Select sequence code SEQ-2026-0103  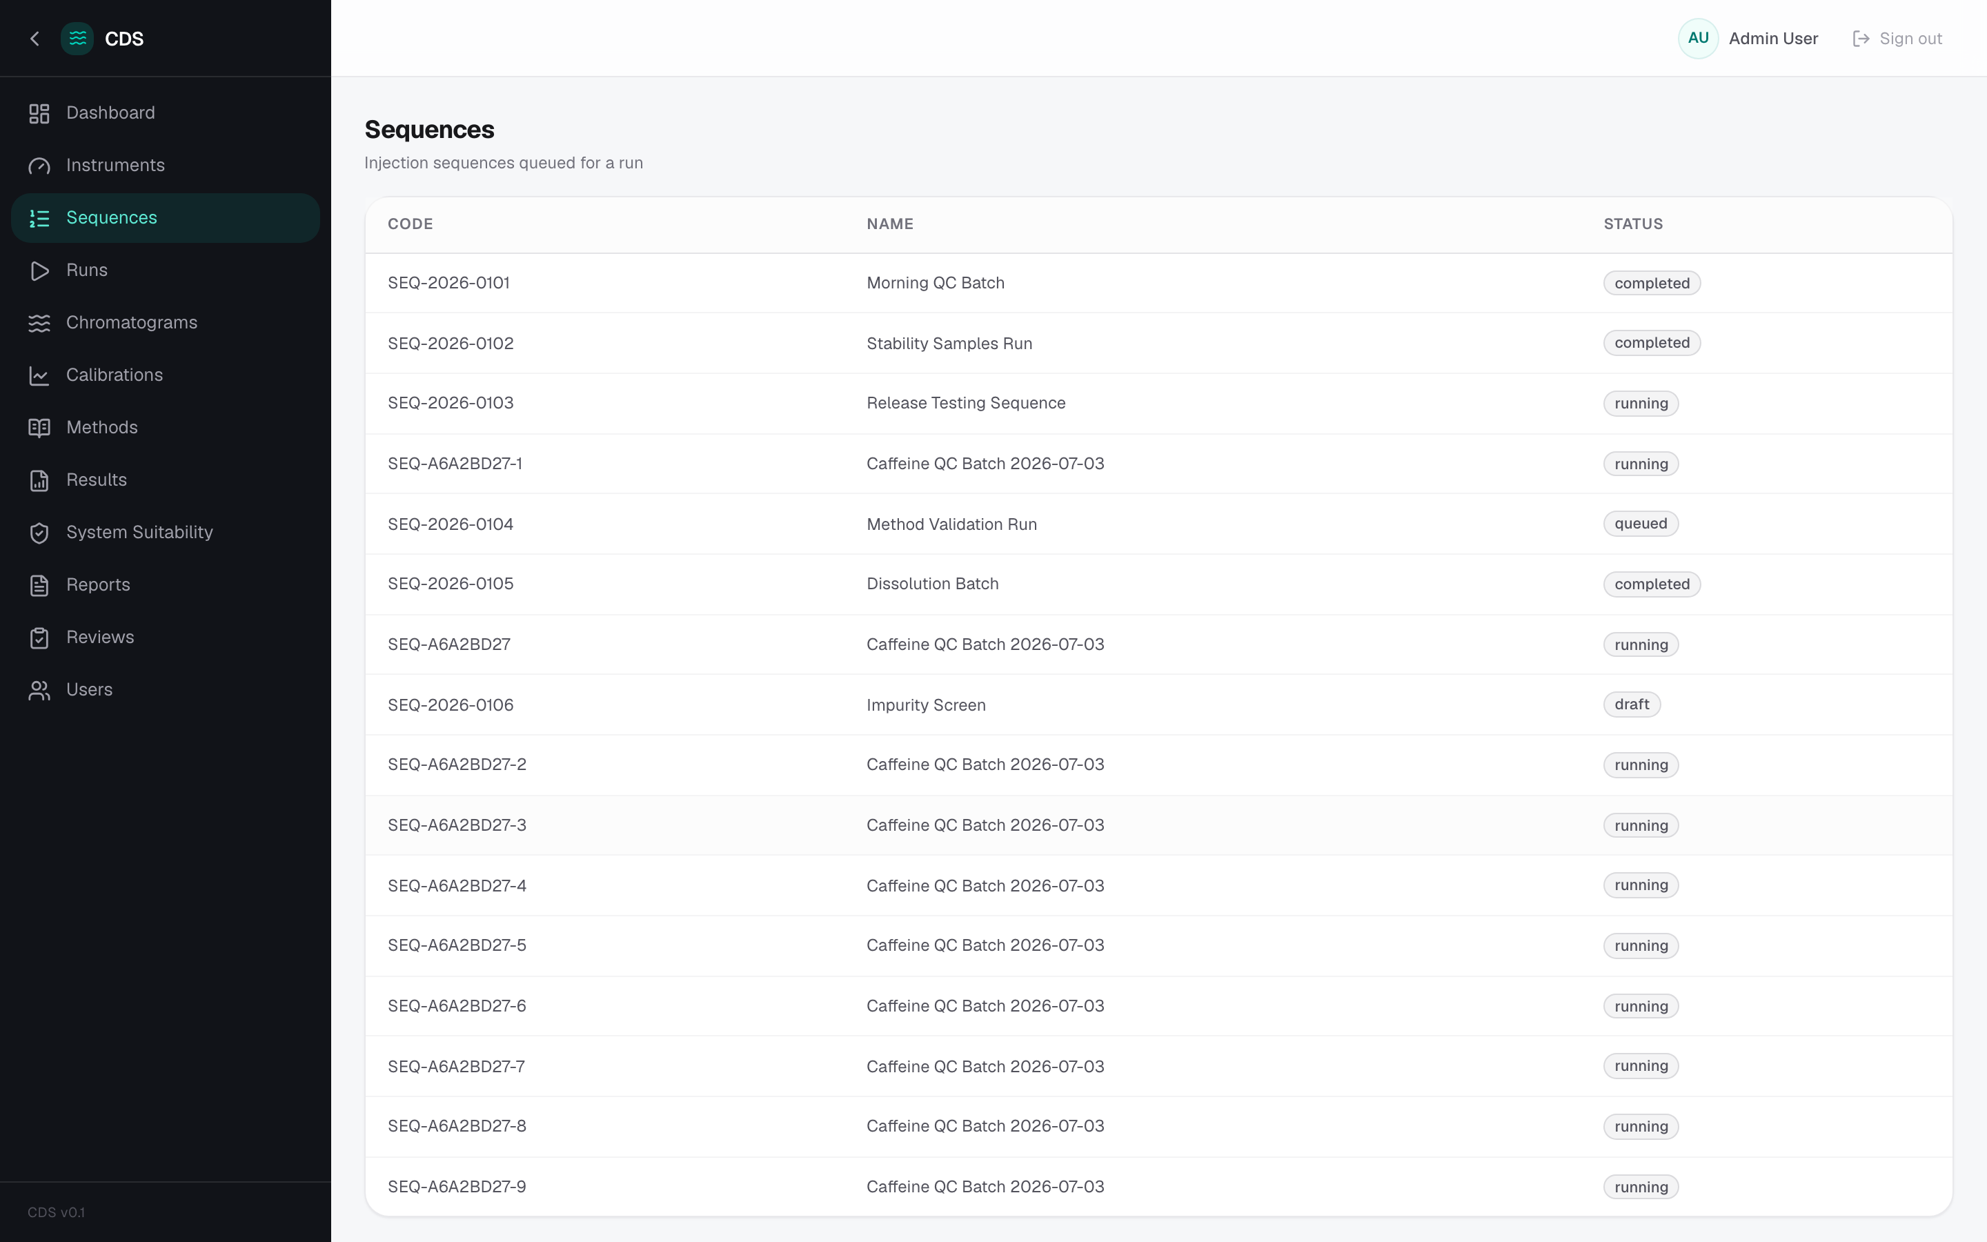450,404
